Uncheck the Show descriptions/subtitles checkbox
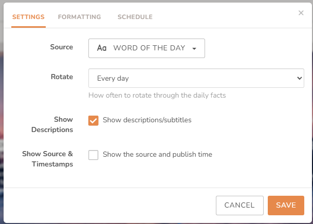Image resolution: width=313 pixels, height=224 pixels. (94, 120)
